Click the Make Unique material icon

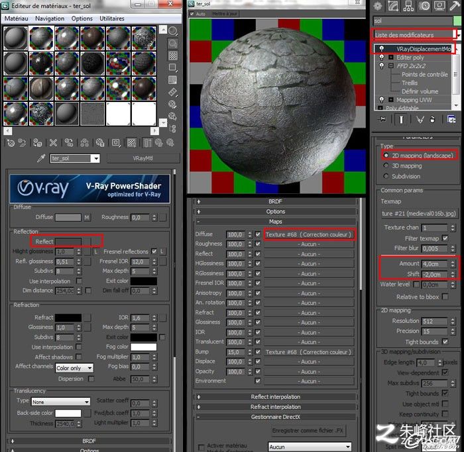point(85,143)
